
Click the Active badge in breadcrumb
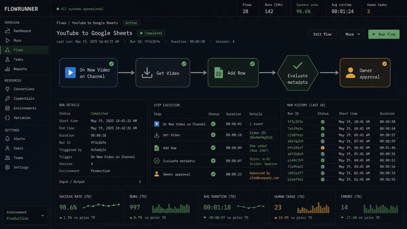click(x=131, y=23)
